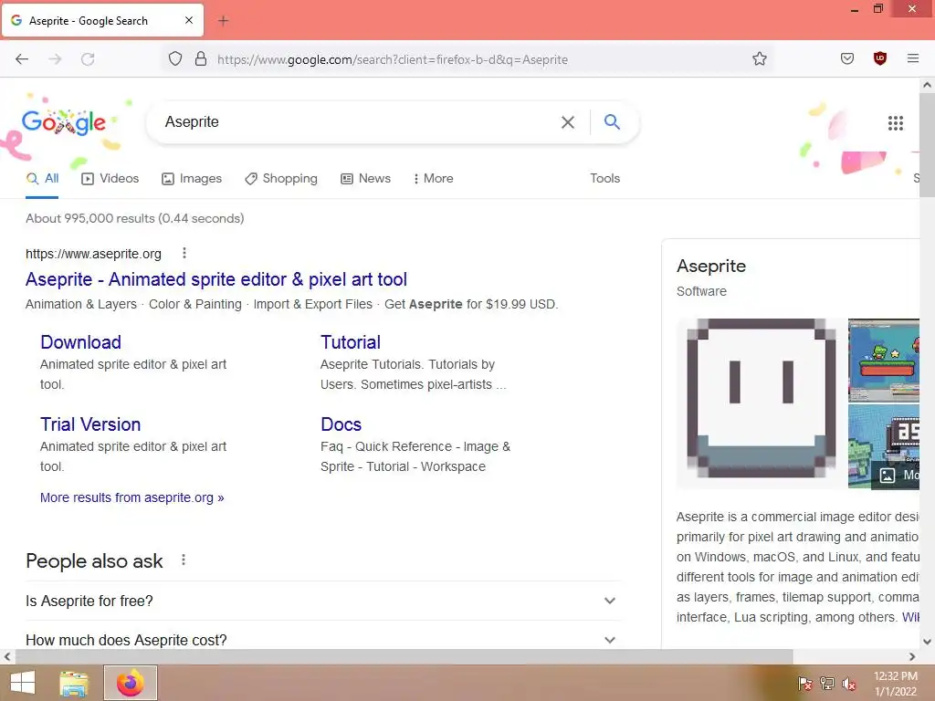Open File Explorer from the taskbar

(74, 683)
